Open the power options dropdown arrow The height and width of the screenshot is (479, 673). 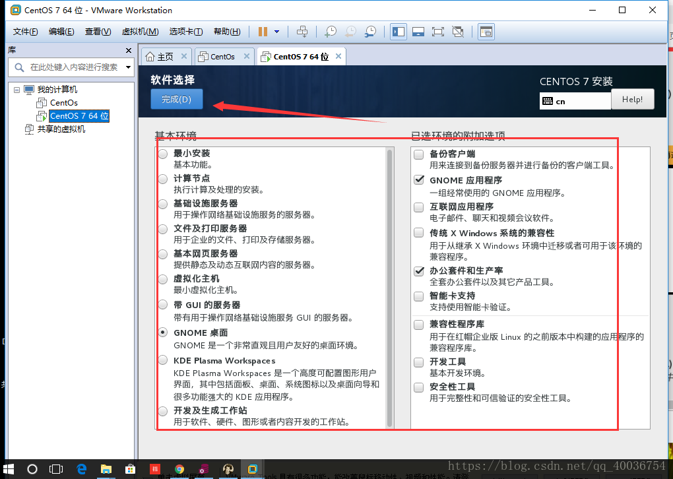tap(277, 31)
